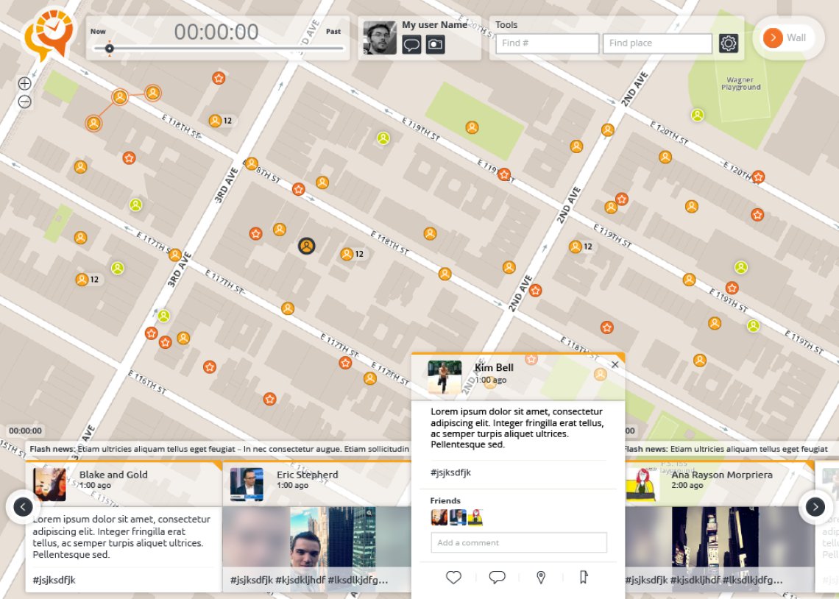The width and height of the screenshot is (839, 599).
Task: Select the orange user marker inside the large park
Action: click(472, 127)
